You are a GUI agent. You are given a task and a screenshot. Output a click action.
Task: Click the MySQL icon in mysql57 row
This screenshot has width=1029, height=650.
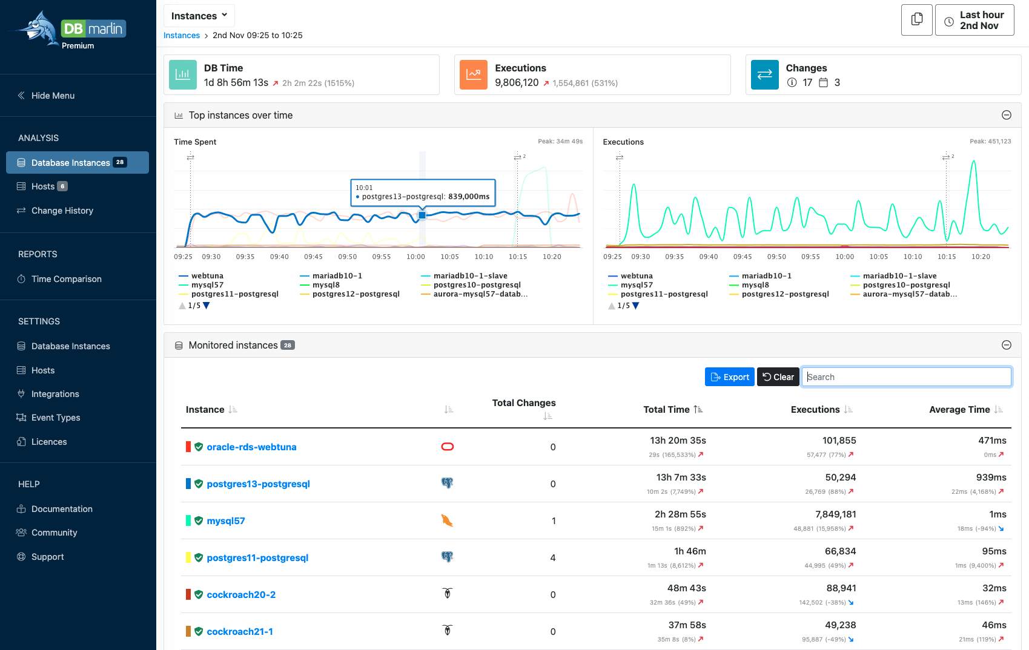click(448, 520)
